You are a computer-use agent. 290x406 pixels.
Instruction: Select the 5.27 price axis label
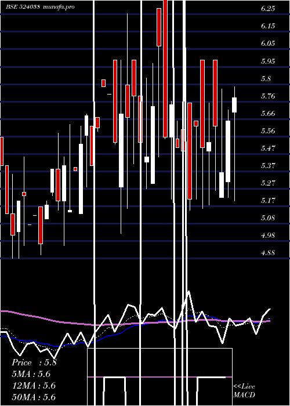tap(268, 183)
